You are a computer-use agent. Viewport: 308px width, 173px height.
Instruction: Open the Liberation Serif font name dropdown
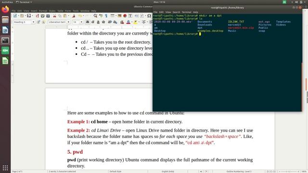coord(68,22)
